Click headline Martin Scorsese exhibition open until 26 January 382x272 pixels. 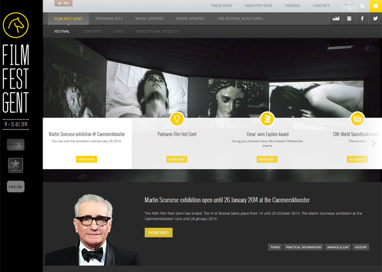point(227,200)
